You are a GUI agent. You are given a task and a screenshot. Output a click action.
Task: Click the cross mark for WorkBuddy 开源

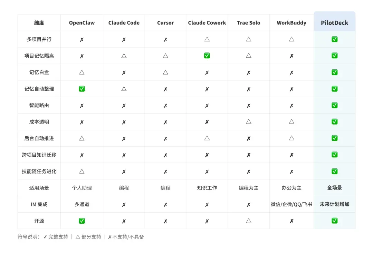click(291, 221)
